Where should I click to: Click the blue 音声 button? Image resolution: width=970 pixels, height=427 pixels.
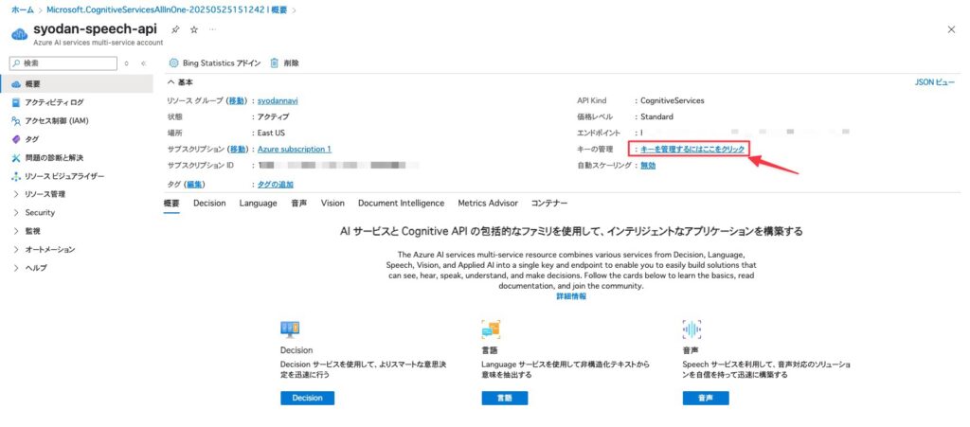tap(706, 398)
